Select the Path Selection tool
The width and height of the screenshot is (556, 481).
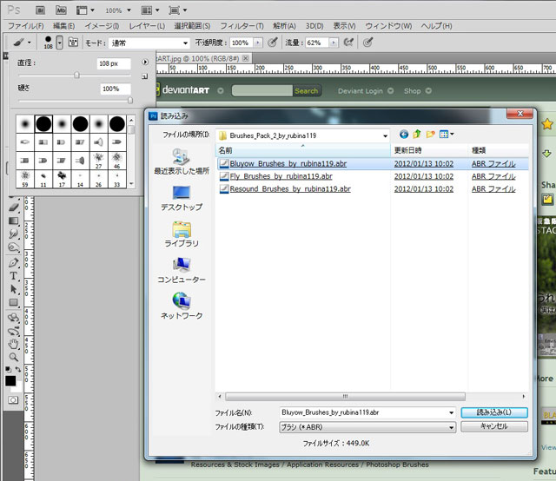pyautogui.click(x=14, y=289)
